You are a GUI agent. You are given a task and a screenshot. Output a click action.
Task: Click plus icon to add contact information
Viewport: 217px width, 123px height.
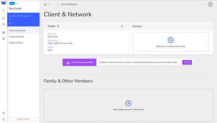171,40
